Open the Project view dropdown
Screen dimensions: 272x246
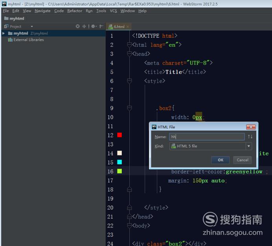tap(32, 27)
